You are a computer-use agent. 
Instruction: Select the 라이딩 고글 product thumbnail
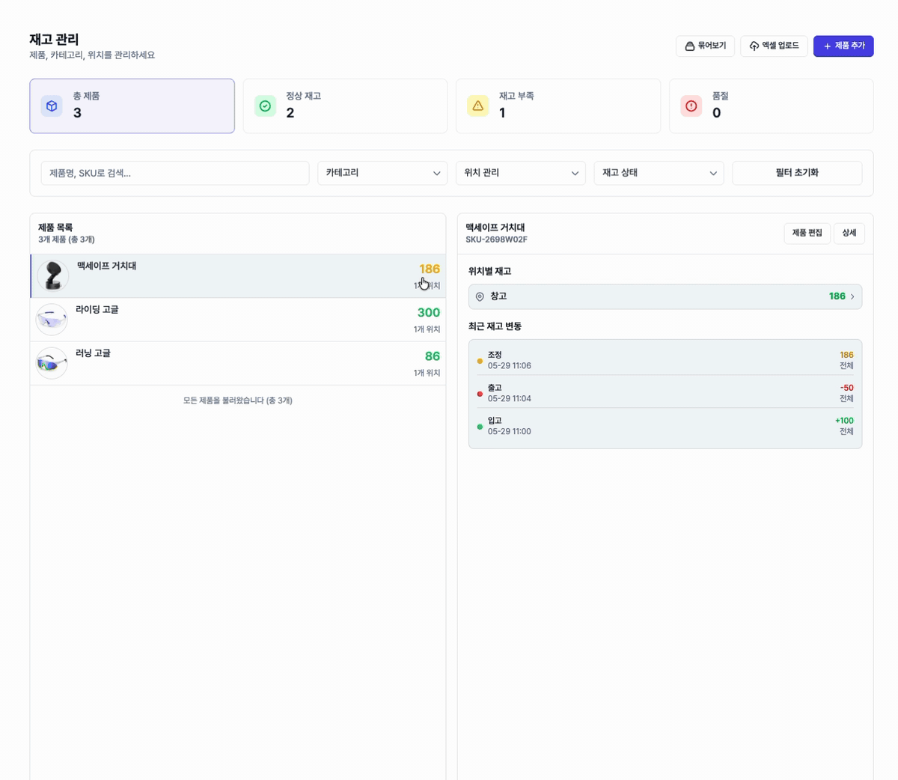(52, 320)
